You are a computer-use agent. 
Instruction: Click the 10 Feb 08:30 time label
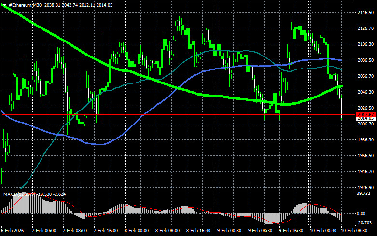point(354,231)
